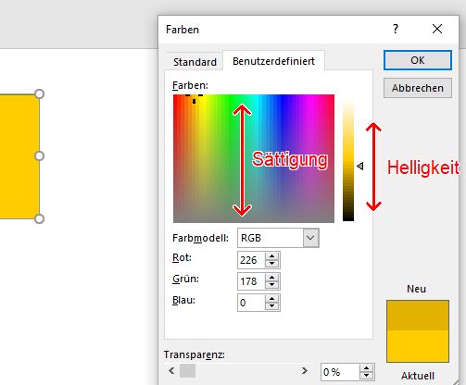Increase the Grün value with up arrow
The image size is (466, 385).
(x=271, y=278)
